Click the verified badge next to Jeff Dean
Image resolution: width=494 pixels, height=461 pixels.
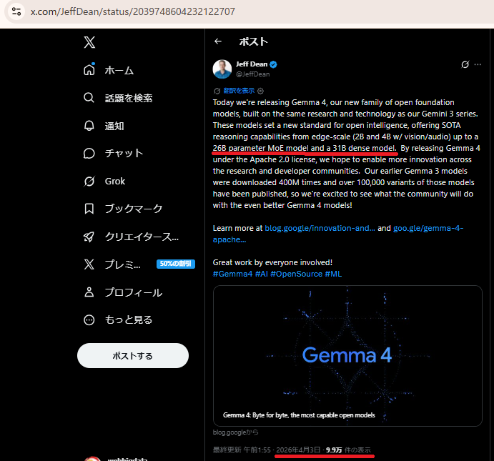(274, 64)
